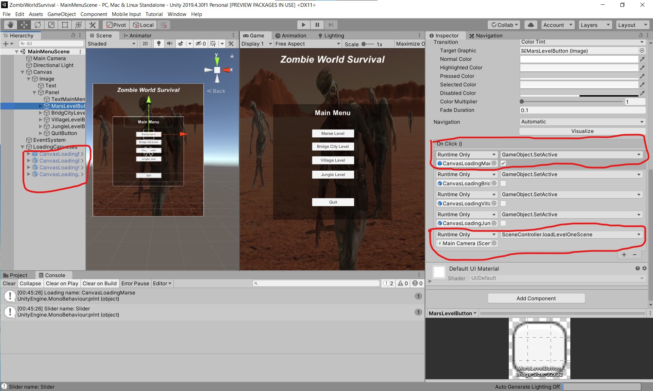Pause the game preview

317,25
